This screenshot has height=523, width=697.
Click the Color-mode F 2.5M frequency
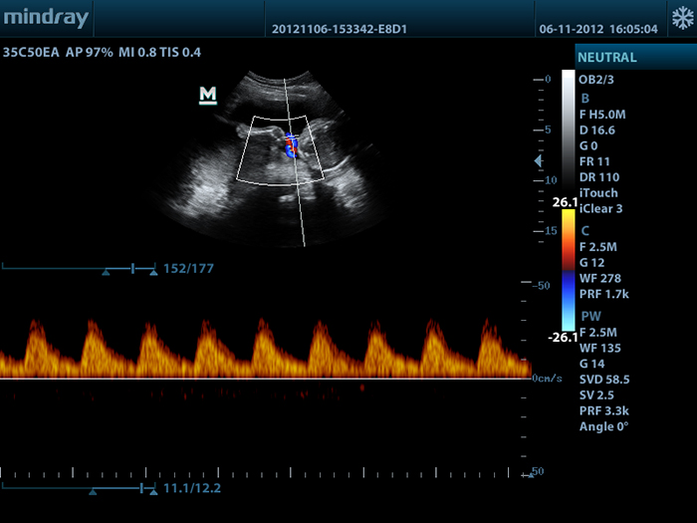tap(598, 247)
